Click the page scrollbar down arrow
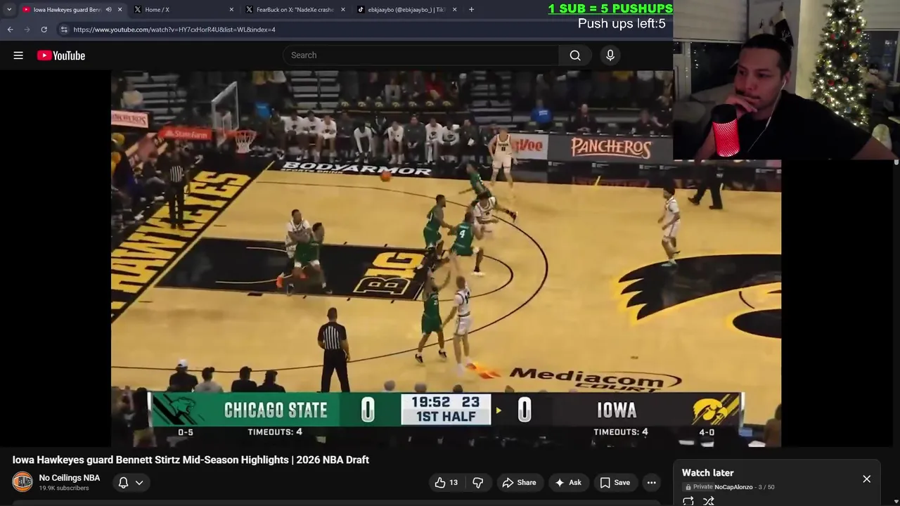 pos(896,502)
